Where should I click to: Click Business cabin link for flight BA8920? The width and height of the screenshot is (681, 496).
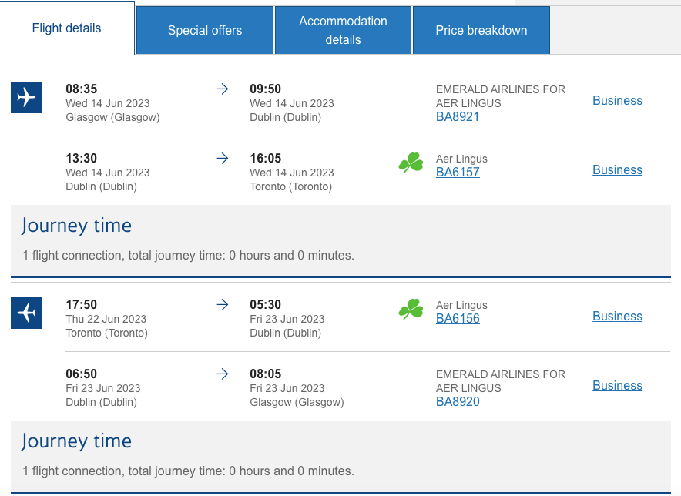617,385
